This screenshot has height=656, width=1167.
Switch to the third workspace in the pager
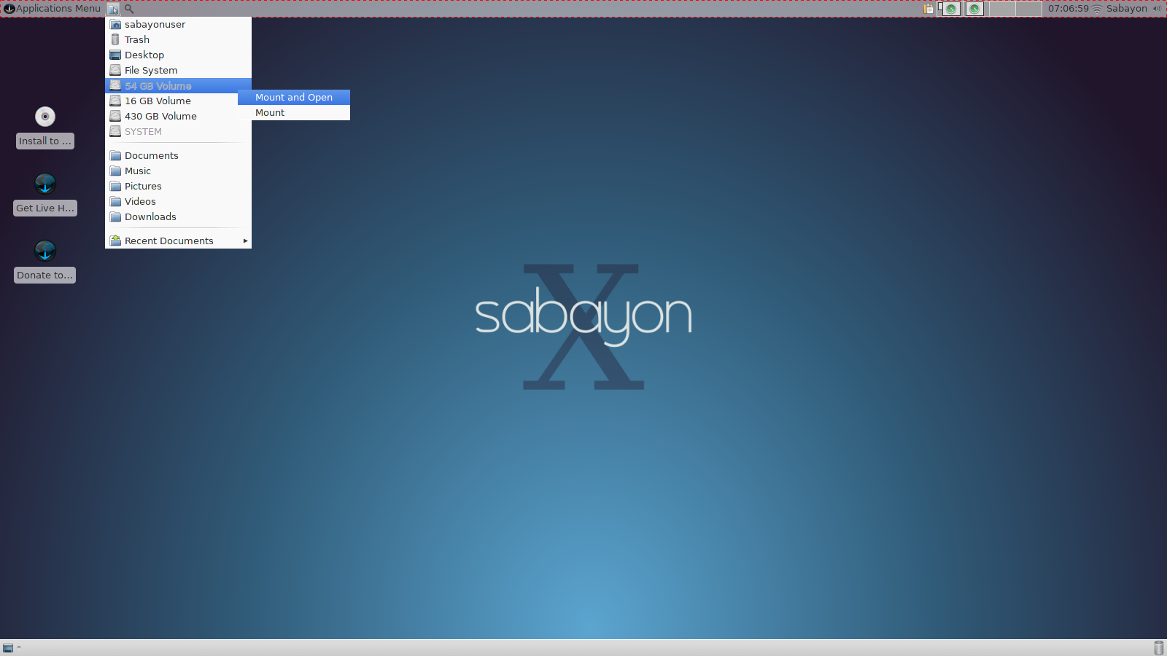point(1002,9)
